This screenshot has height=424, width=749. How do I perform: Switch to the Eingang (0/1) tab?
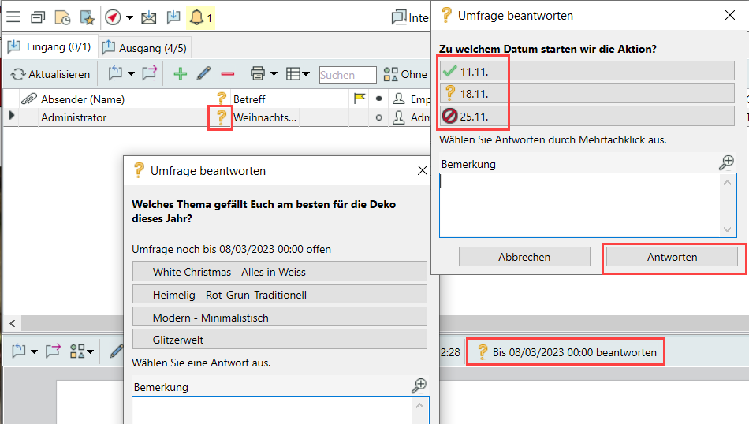click(50, 47)
